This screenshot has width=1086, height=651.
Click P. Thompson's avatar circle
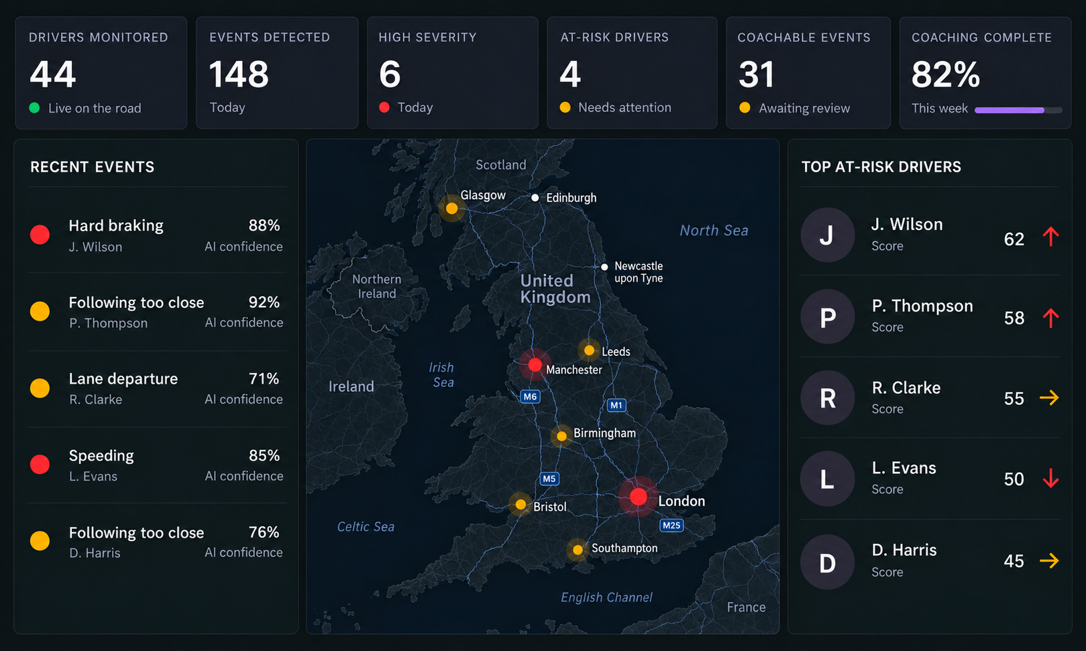pyautogui.click(x=828, y=316)
